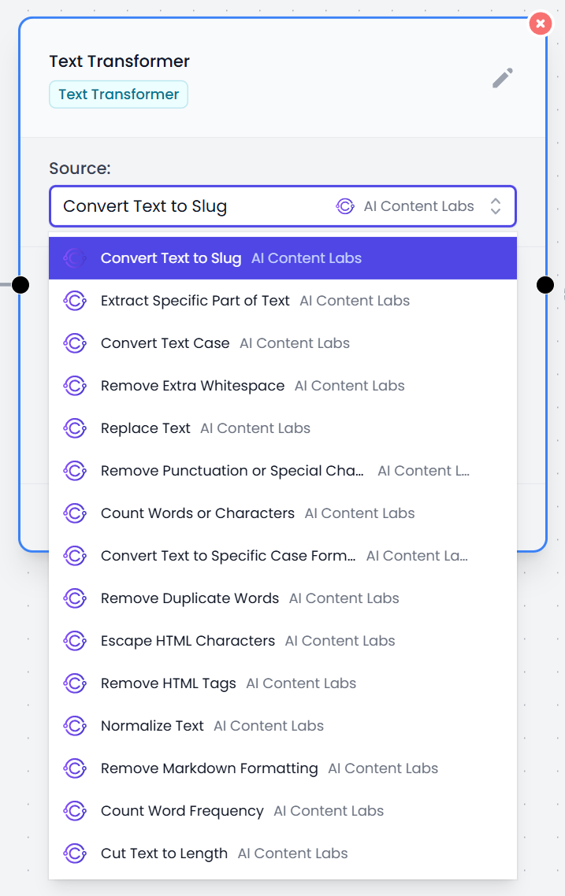The width and height of the screenshot is (565, 896).
Task: Click the left input connector dot
Action: click(x=20, y=284)
